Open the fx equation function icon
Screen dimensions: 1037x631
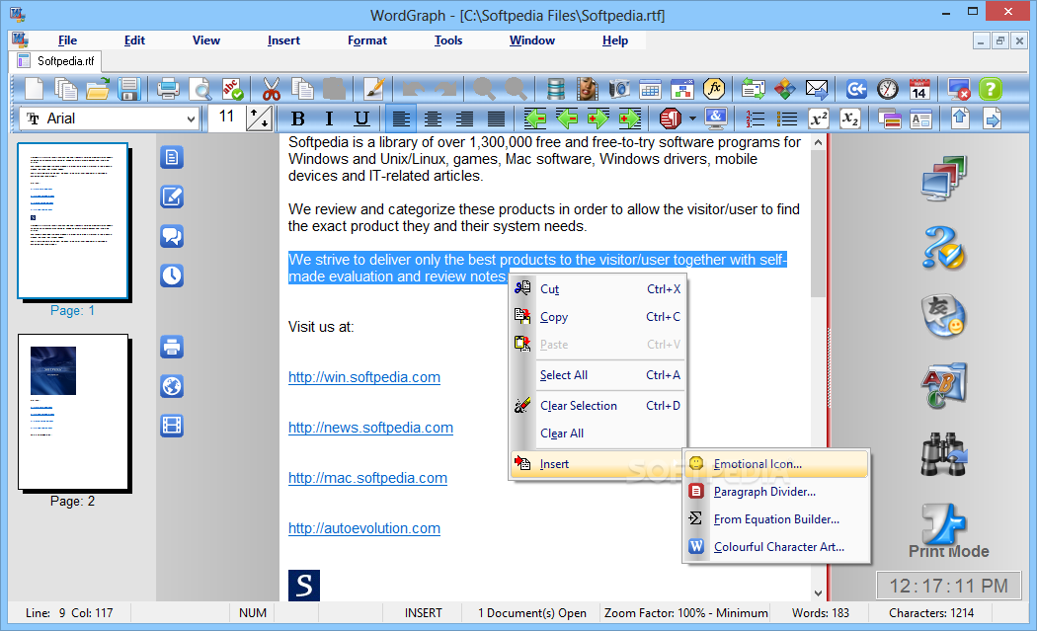click(714, 89)
